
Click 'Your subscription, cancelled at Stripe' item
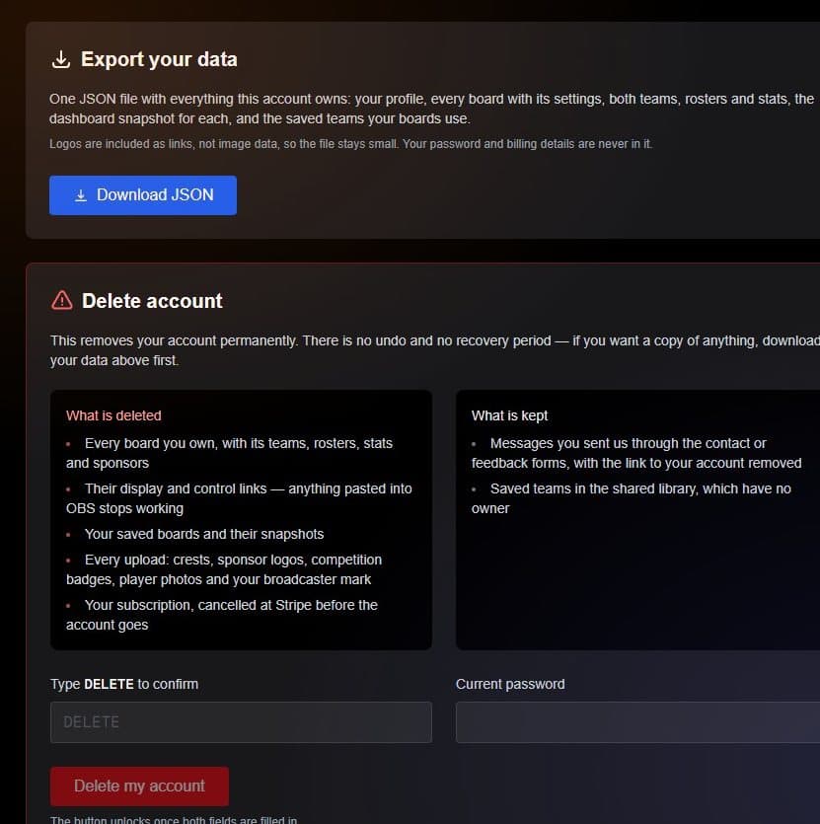(x=222, y=615)
